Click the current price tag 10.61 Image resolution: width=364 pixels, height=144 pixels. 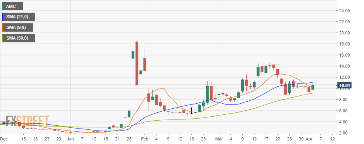pyautogui.click(x=345, y=86)
